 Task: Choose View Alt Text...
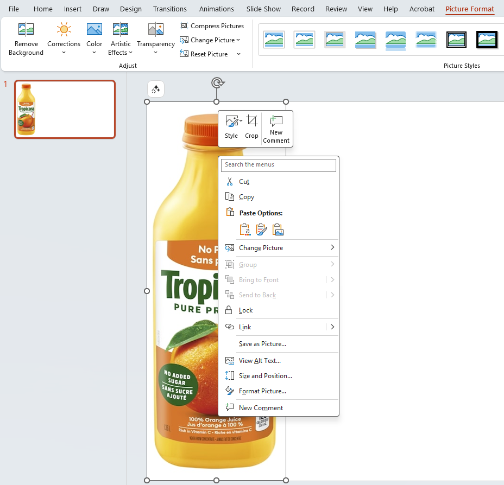click(279, 361)
